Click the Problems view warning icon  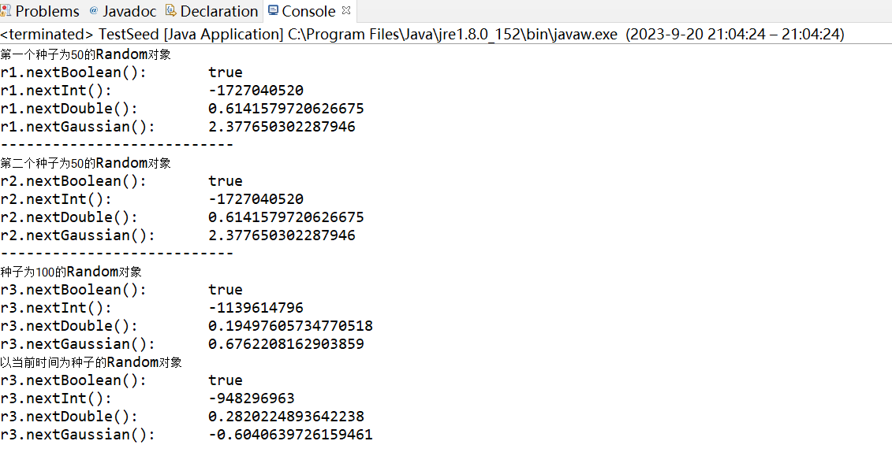(x=5, y=11)
